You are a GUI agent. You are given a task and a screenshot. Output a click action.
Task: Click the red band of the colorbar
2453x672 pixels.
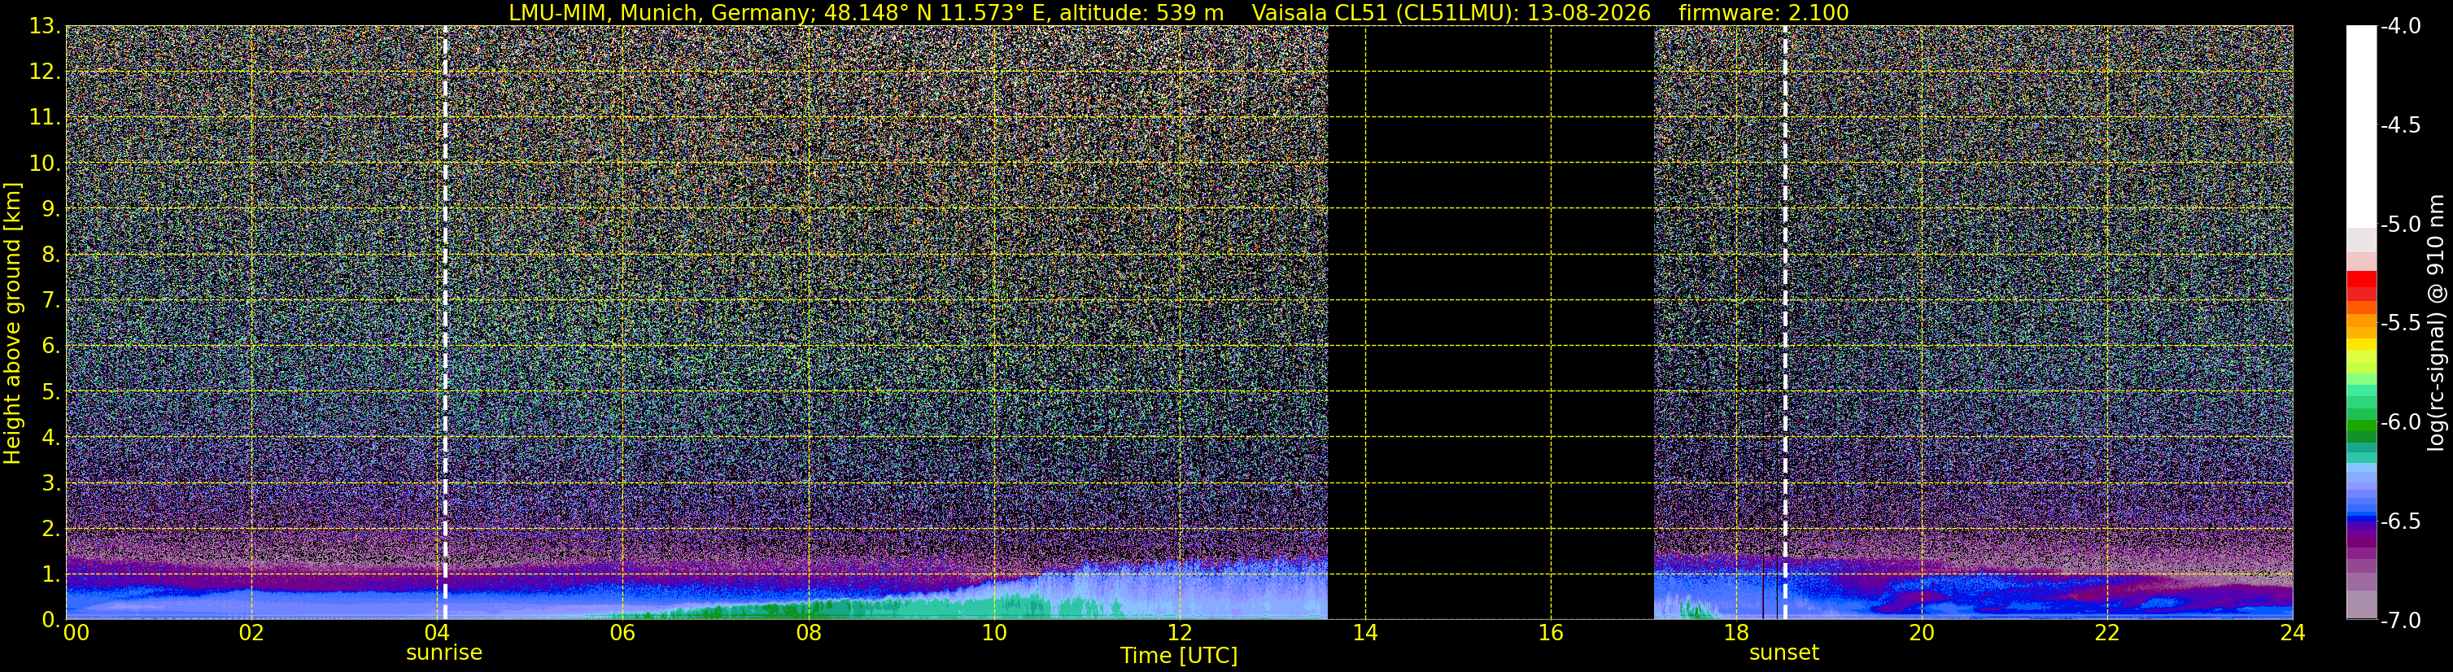coord(2360,286)
